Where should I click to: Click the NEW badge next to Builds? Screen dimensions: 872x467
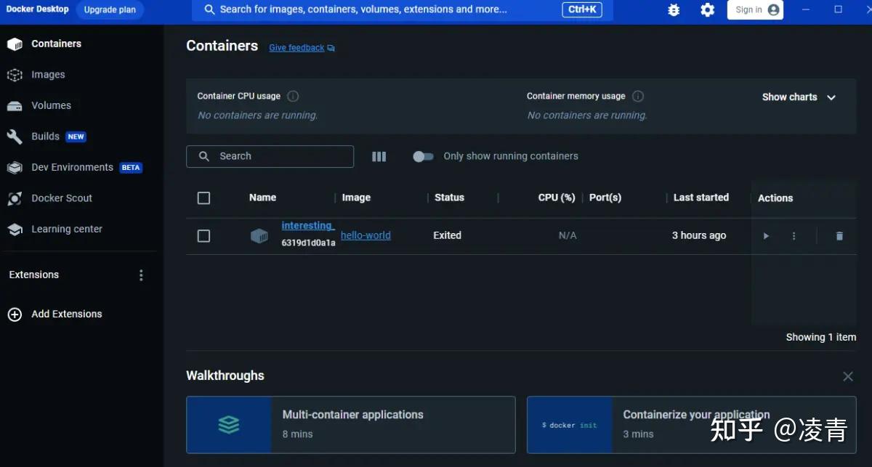(x=76, y=137)
